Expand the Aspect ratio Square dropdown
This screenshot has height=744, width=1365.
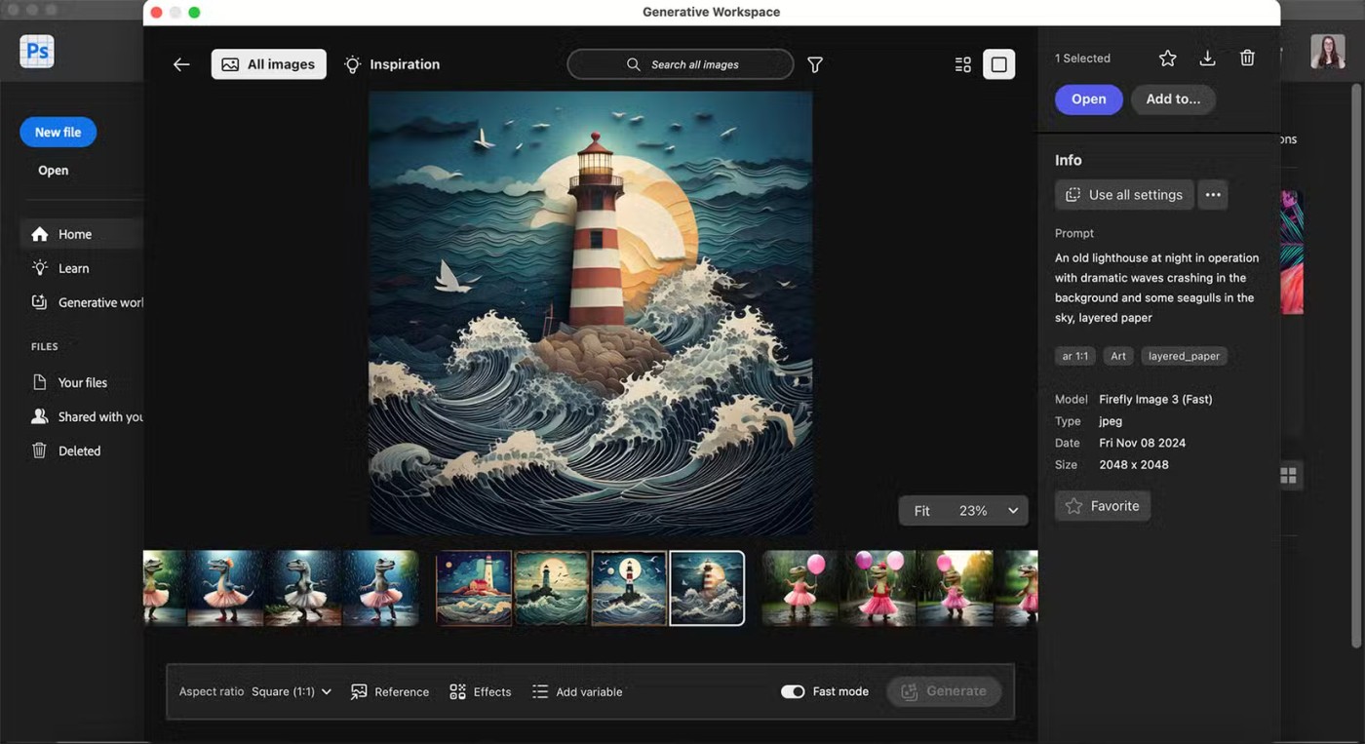[x=292, y=691]
